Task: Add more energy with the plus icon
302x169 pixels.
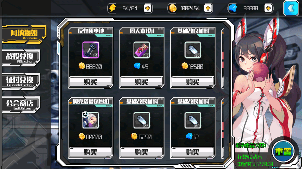Action: point(148,8)
